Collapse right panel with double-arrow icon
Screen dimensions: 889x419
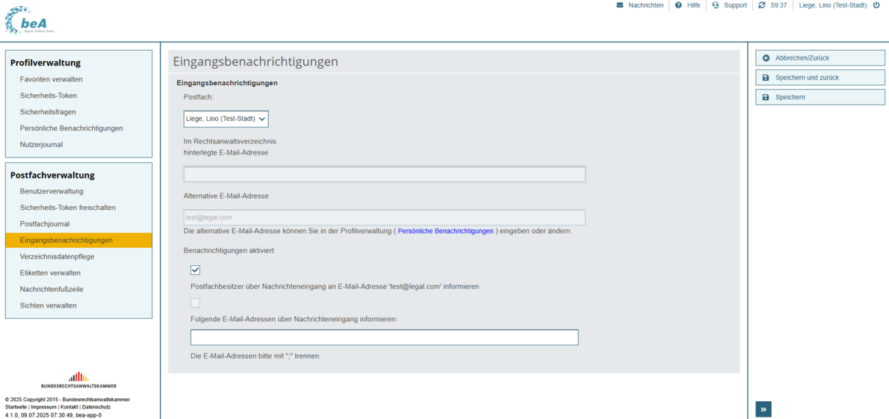point(763,409)
